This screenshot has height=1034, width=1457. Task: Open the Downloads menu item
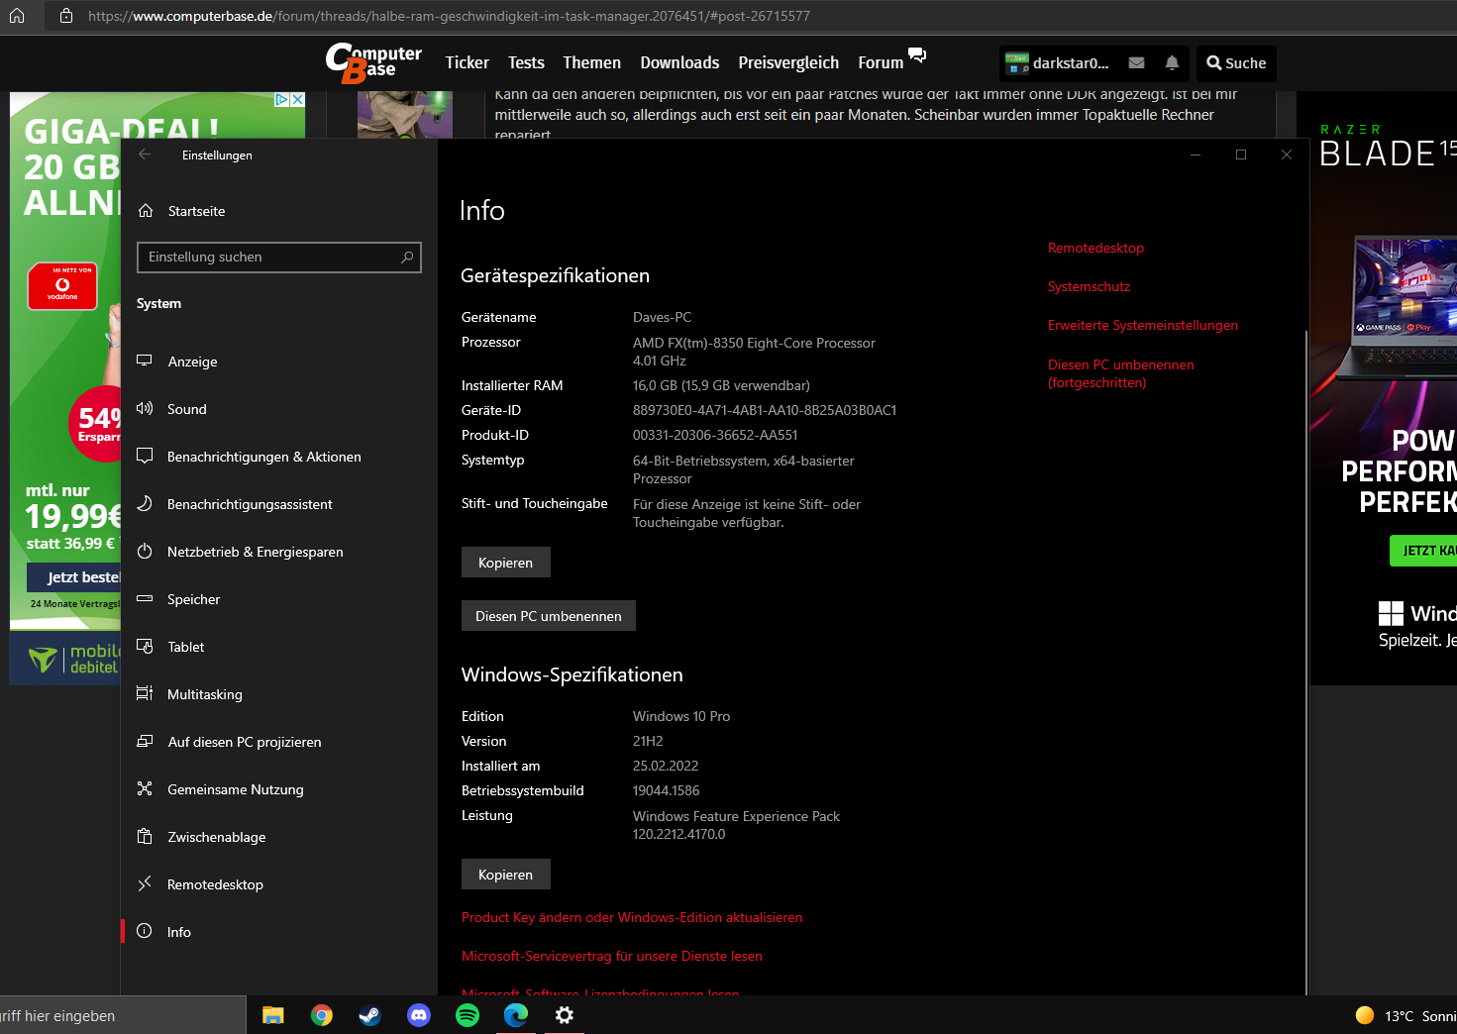[x=679, y=62]
